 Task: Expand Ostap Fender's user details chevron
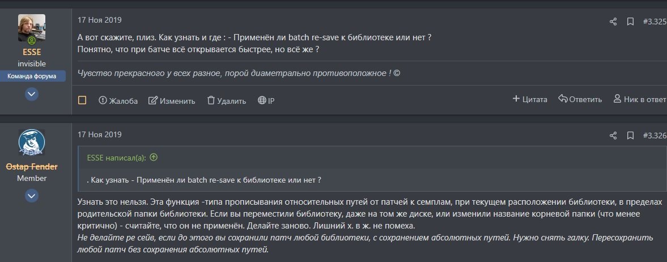(32, 196)
